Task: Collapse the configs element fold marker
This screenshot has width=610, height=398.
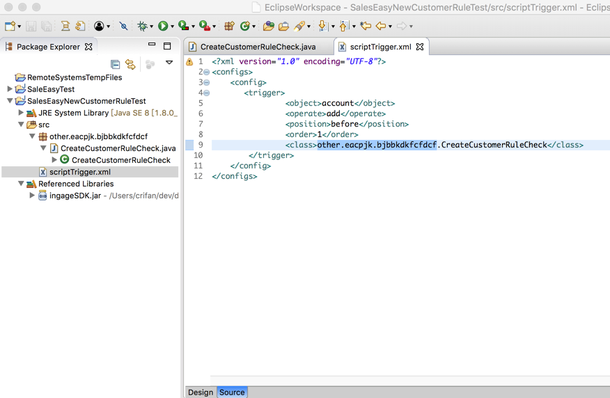Action: click(207, 72)
